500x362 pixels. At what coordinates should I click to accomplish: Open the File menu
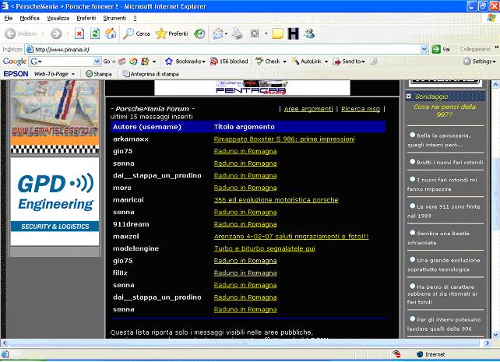coord(9,18)
